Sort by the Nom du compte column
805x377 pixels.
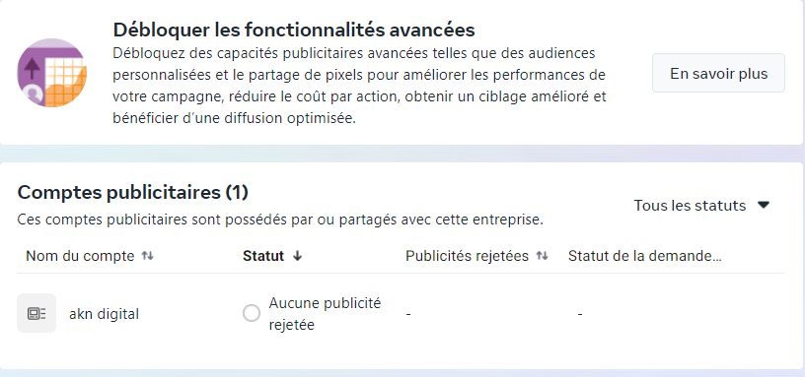click(x=80, y=256)
